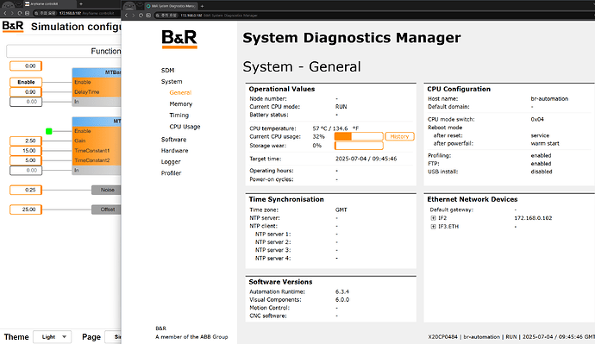
Task: Select CPU Usage in the sidebar menu
Action: point(185,127)
